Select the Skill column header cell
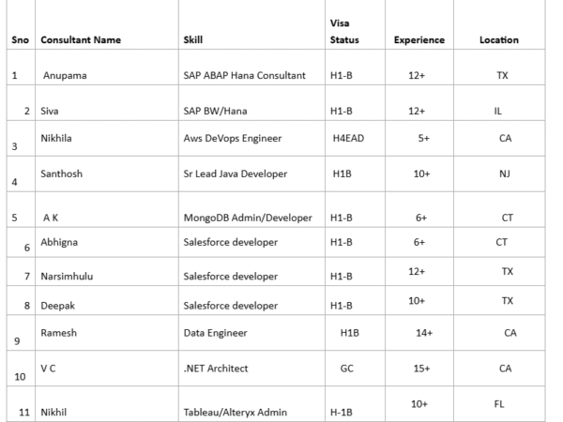Viewport: 563px width, 422px height. 194,40
